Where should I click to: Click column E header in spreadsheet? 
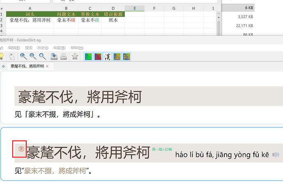[x=135, y=8]
